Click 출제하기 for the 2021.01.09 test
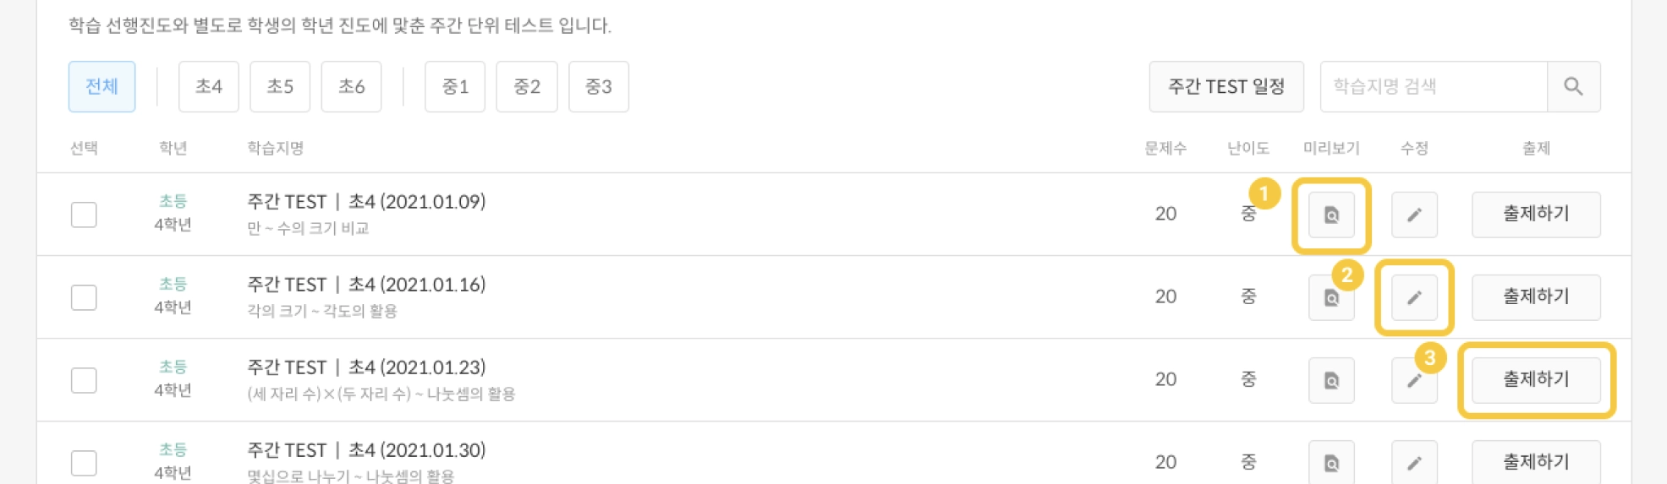The height and width of the screenshot is (484, 1667). (1535, 215)
